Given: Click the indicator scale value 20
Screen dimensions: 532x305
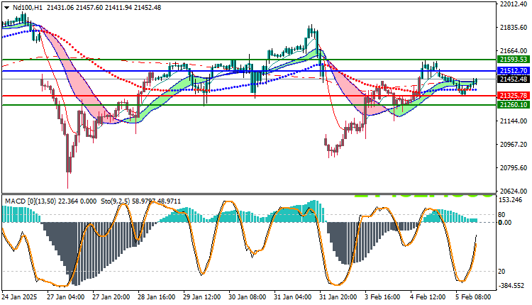Looking at the screenshot, I should coord(501,272).
